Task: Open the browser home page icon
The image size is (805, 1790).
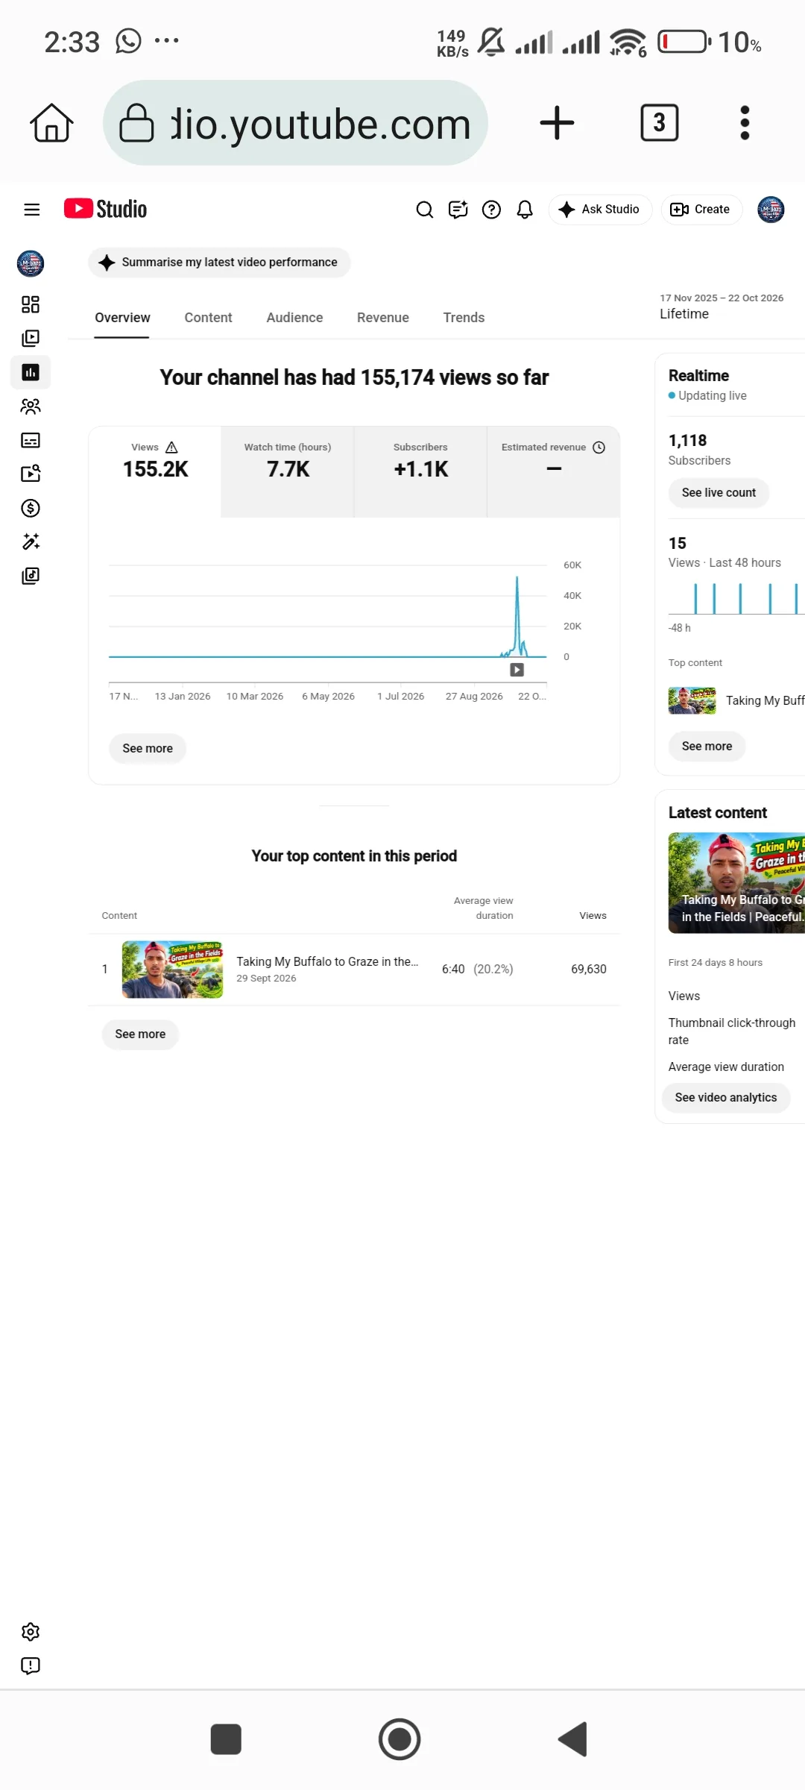Action: pyautogui.click(x=51, y=123)
